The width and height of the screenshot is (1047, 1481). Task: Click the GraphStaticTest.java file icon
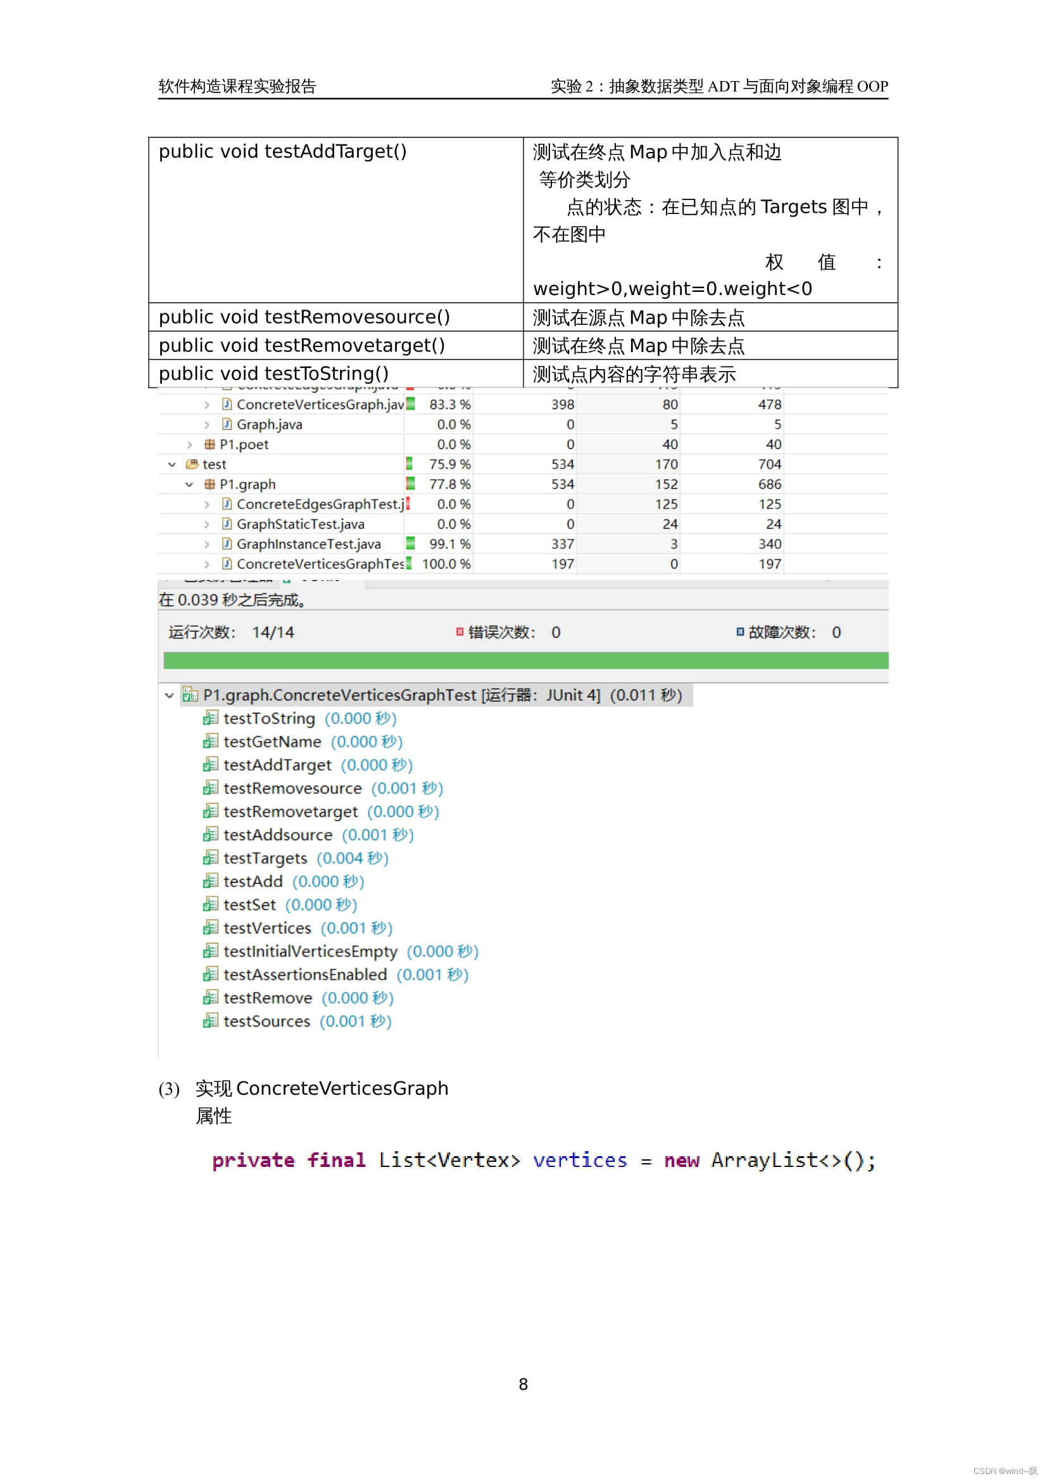(x=227, y=524)
